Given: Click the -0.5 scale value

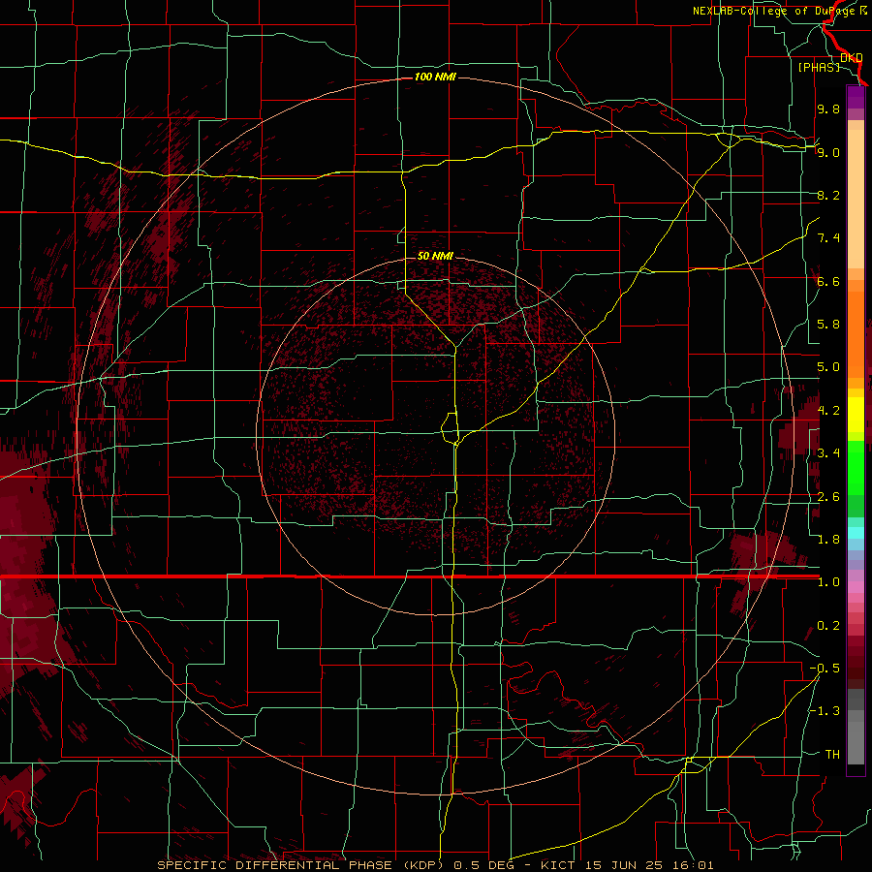Looking at the screenshot, I should [x=825, y=669].
